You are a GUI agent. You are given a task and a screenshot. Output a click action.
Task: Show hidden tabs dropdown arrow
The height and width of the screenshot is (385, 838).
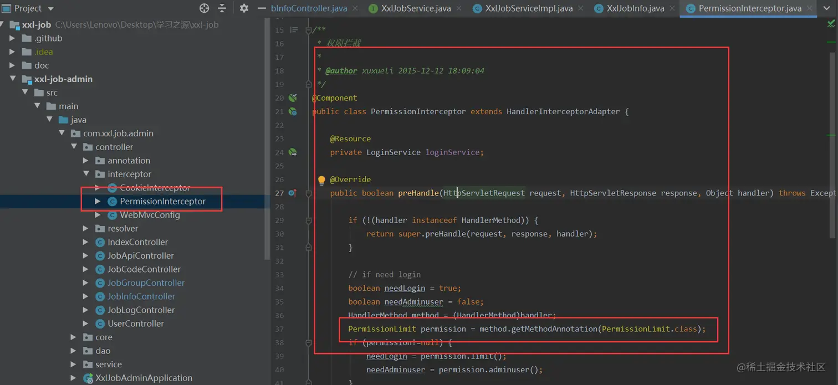tap(827, 8)
